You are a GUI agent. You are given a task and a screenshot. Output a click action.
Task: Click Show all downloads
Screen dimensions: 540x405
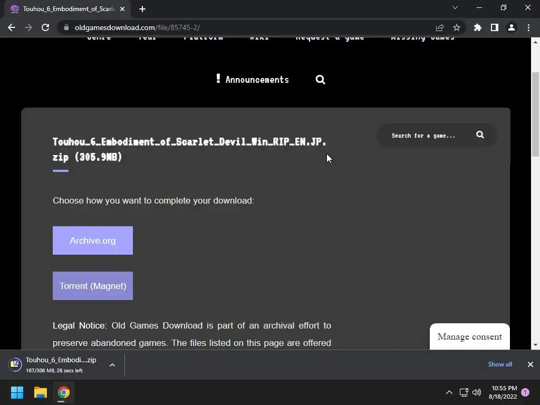(500, 364)
